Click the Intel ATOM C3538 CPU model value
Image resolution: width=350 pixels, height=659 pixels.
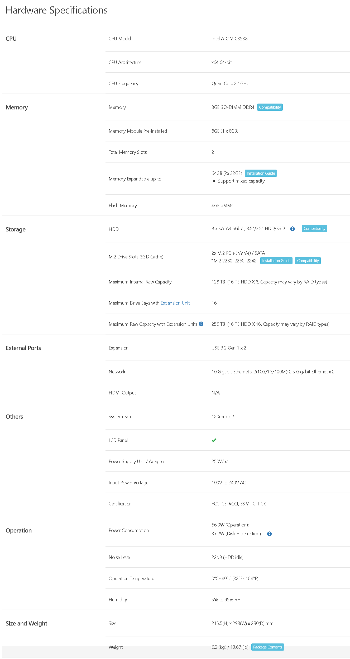click(229, 39)
